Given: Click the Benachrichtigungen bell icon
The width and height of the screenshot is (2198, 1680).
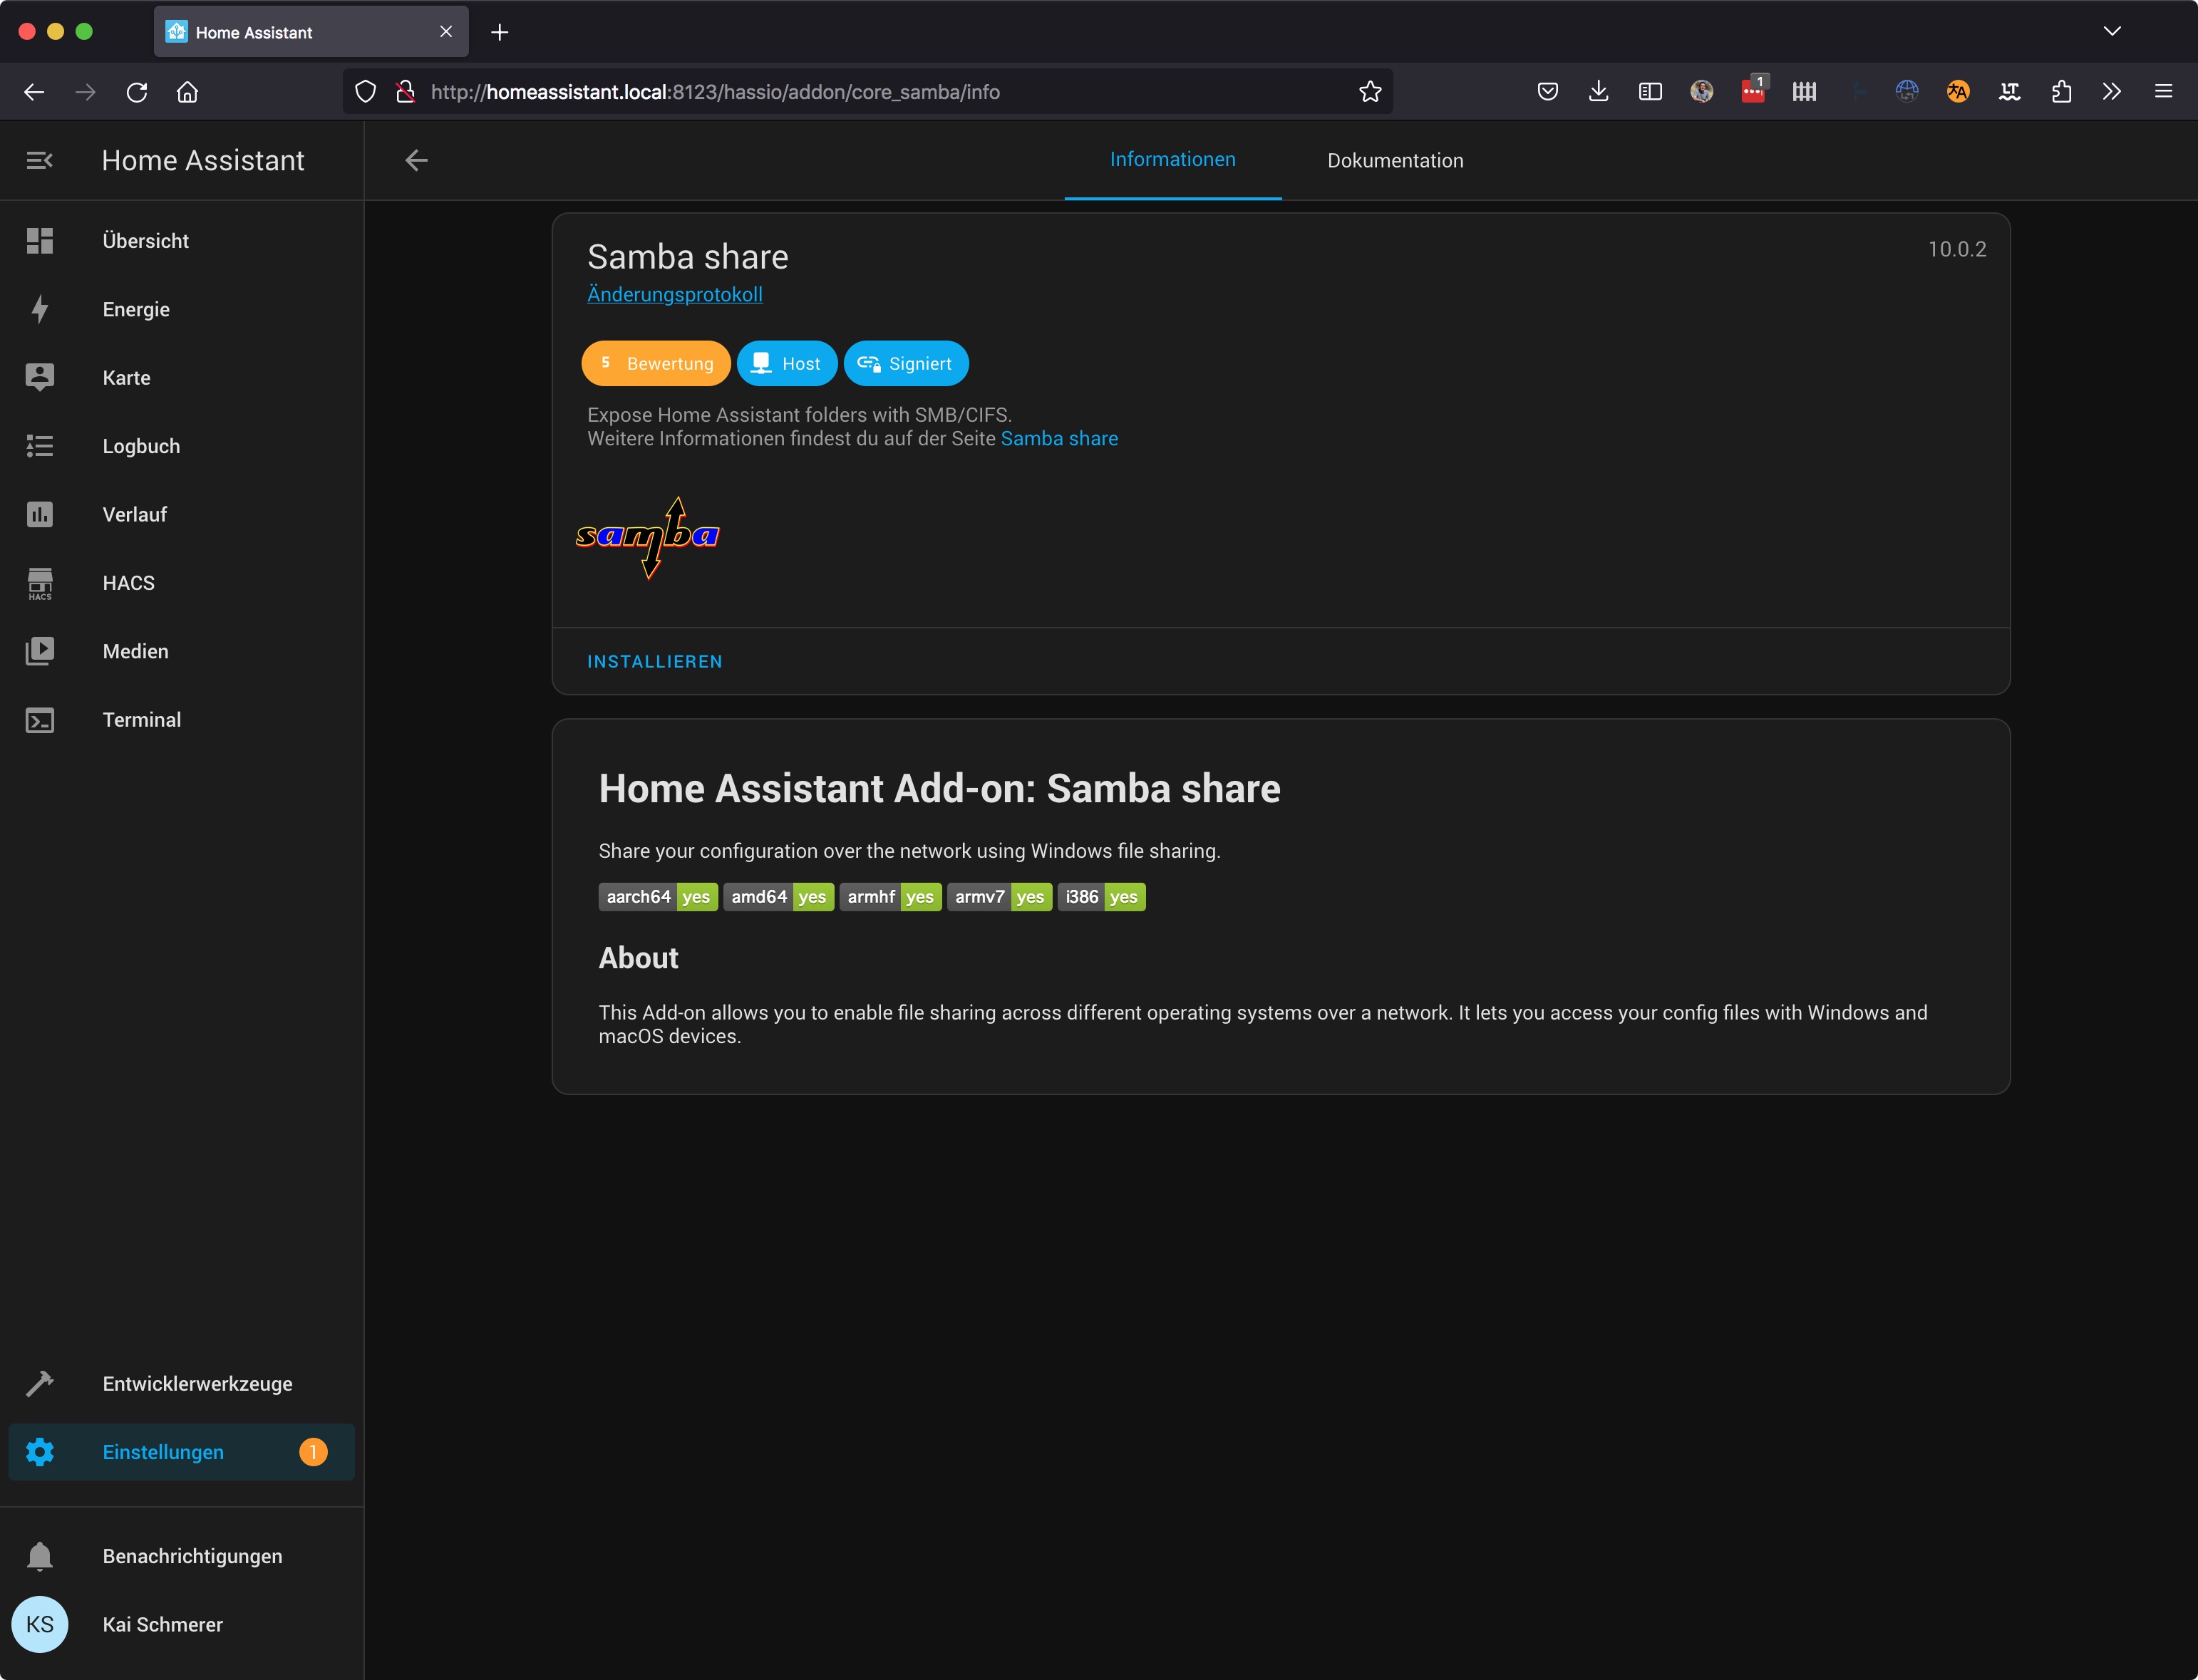Looking at the screenshot, I should click(x=40, y=1556).
